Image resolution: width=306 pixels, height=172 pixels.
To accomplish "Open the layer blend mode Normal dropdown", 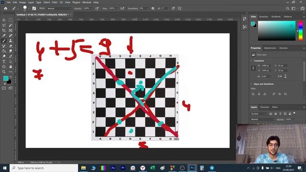I will tap(263, 119).
